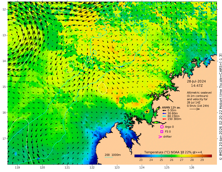
Task: Click the '0-30m' depth label
Action: [172, 111]
